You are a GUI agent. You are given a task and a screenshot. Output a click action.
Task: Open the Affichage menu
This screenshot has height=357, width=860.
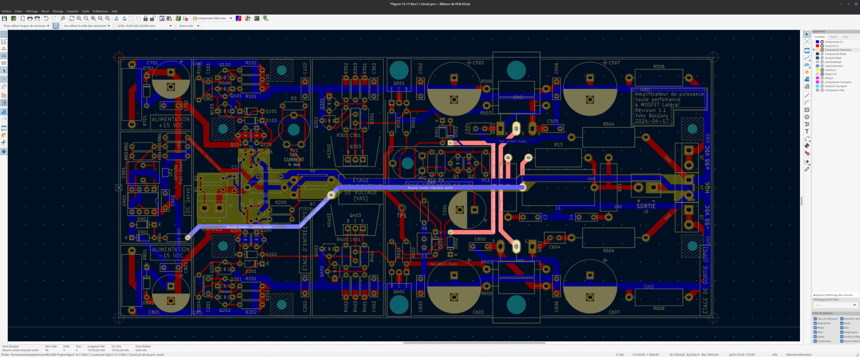coord(32,11)
